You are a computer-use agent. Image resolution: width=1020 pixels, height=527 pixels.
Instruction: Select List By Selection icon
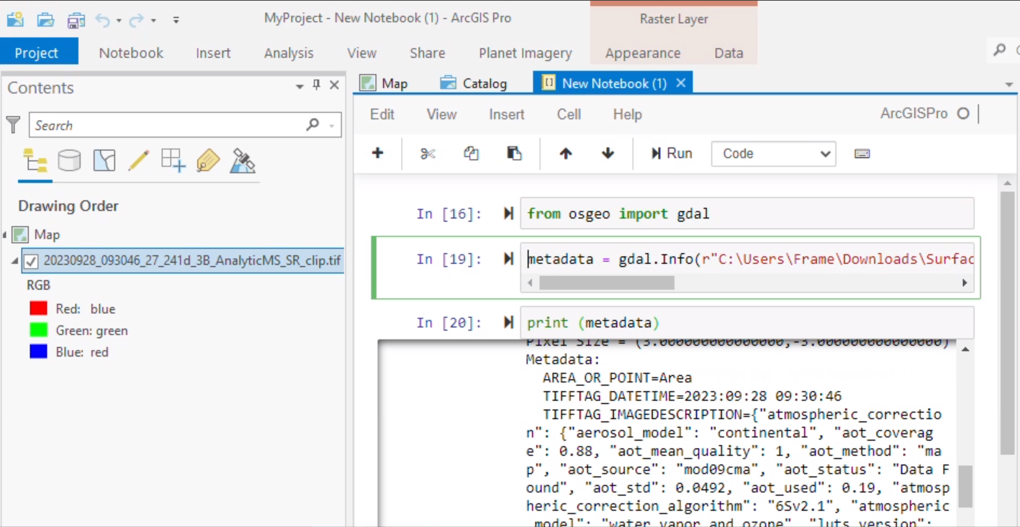[x=104, y=160]
